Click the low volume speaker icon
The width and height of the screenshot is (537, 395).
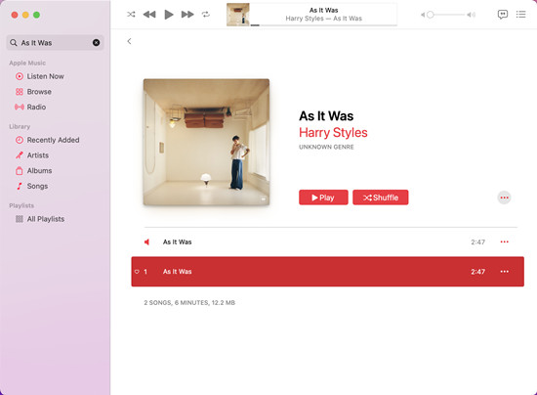[423, 15]
